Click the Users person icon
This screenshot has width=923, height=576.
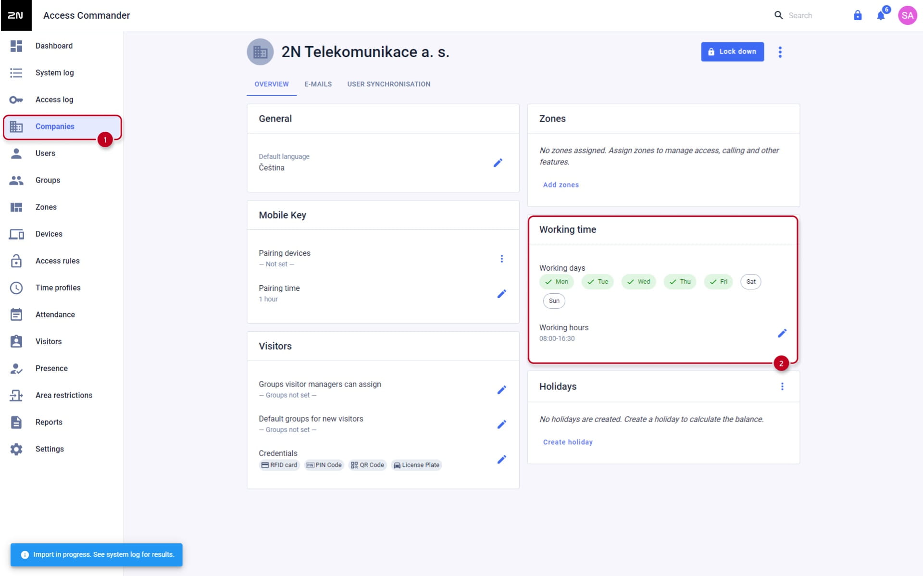pyautogui.click(x=16, y=153)
